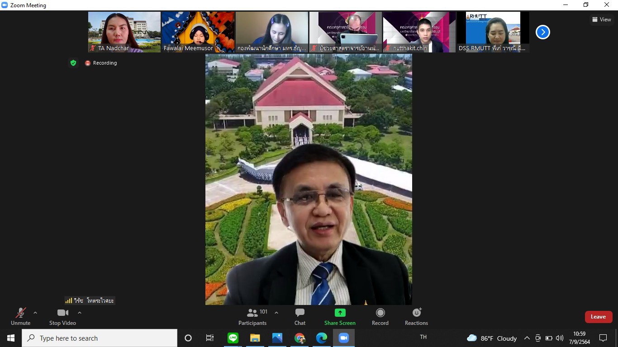Click the Recording indicator label
The image size is (618, 347).
[105, 63]
